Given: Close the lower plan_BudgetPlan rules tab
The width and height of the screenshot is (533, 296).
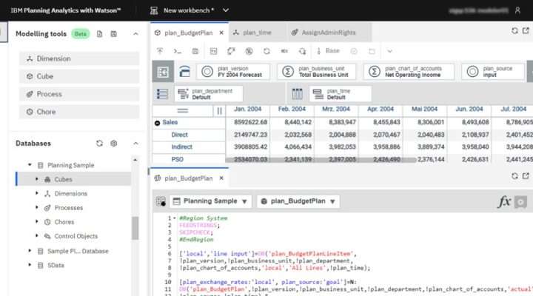Looking at the screenshot, I should point(221,178).
